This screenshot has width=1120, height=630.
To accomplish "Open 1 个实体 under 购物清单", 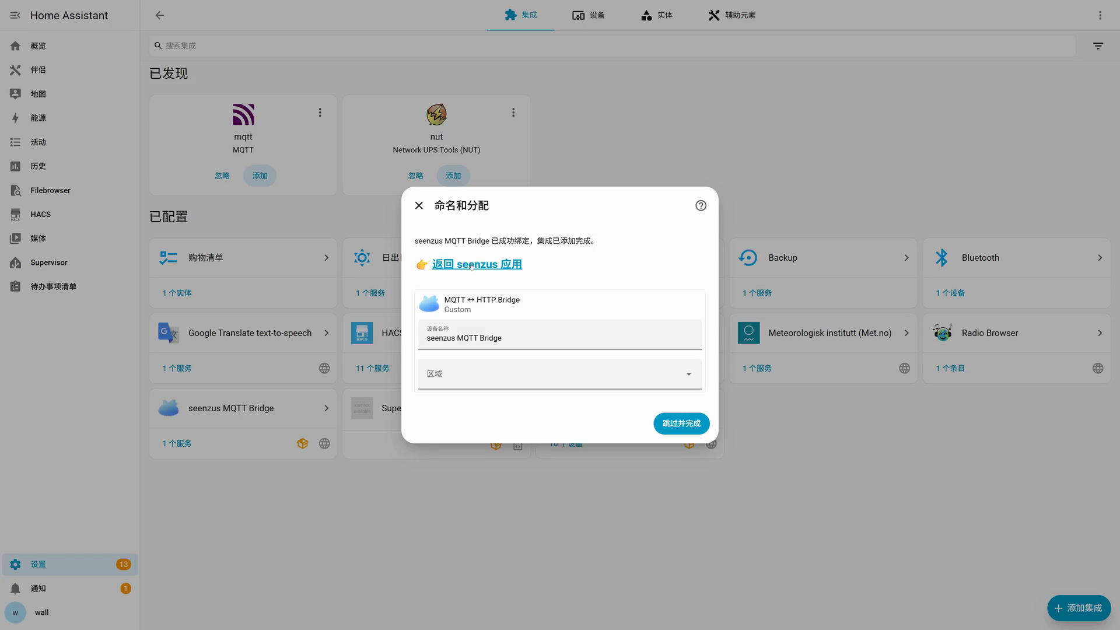I will [x=177, y=293].
